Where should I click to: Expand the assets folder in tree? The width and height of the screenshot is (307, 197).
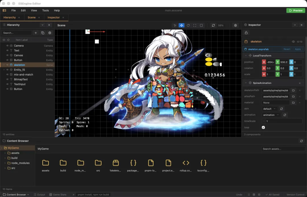click(x=5, y=153)
